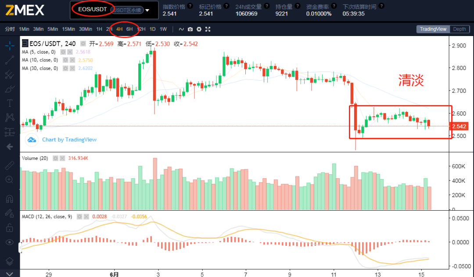Viewport: 474px width, 277px height.
Task: Click help icon next to 下次结算时间
Action: pos(381,6)
